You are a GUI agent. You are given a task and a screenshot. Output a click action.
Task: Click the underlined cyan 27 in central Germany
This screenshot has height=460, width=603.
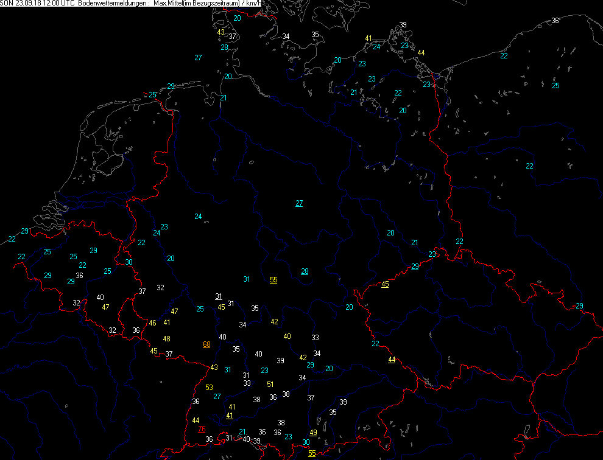299,203
